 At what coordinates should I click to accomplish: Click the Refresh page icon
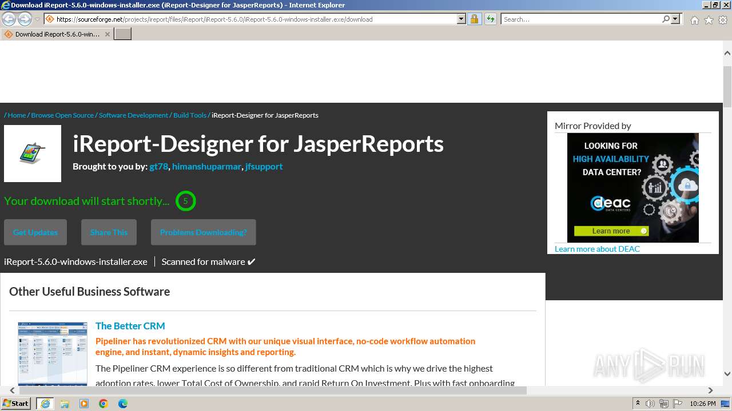pos(490,19)
